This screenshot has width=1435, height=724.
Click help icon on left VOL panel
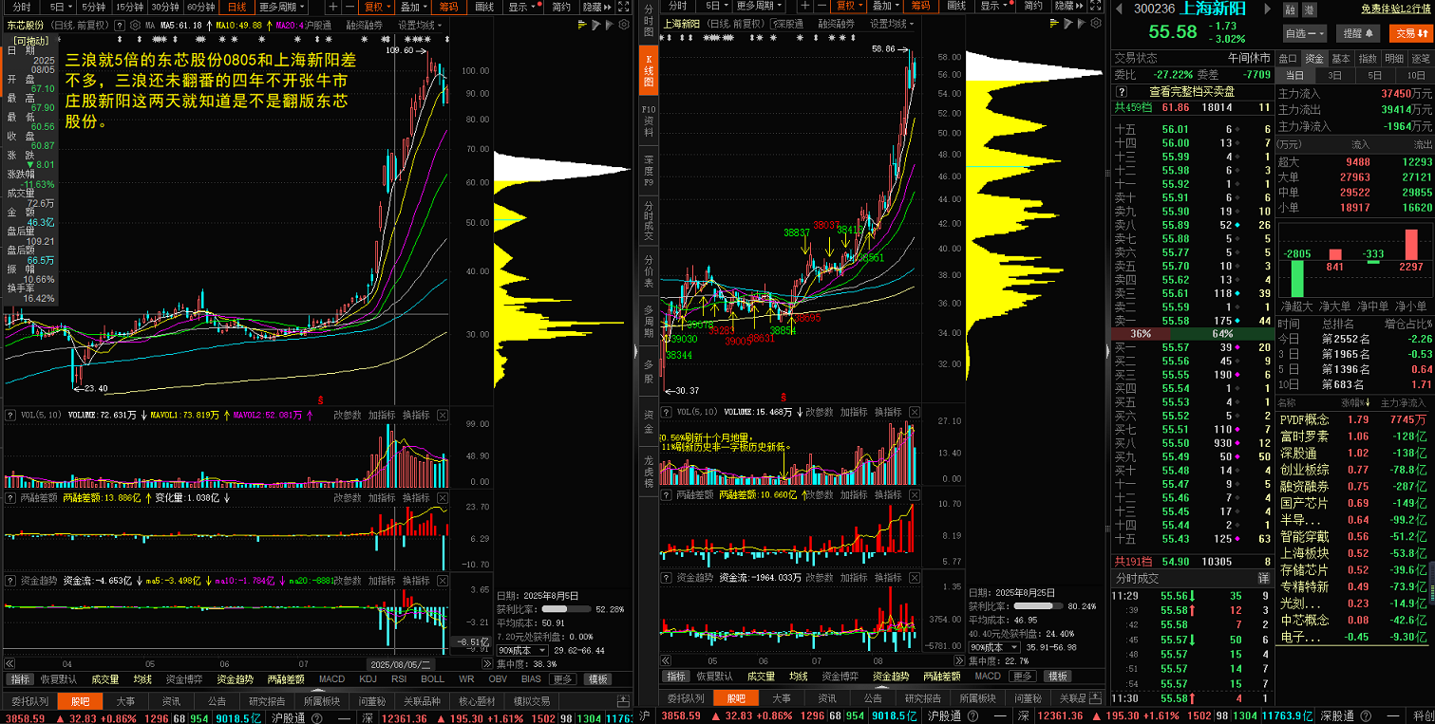coord(10,415)
